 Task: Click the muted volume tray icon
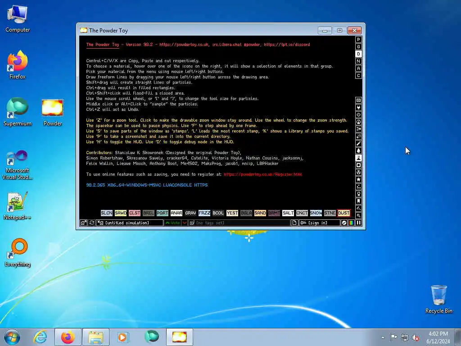click(416, 337)
